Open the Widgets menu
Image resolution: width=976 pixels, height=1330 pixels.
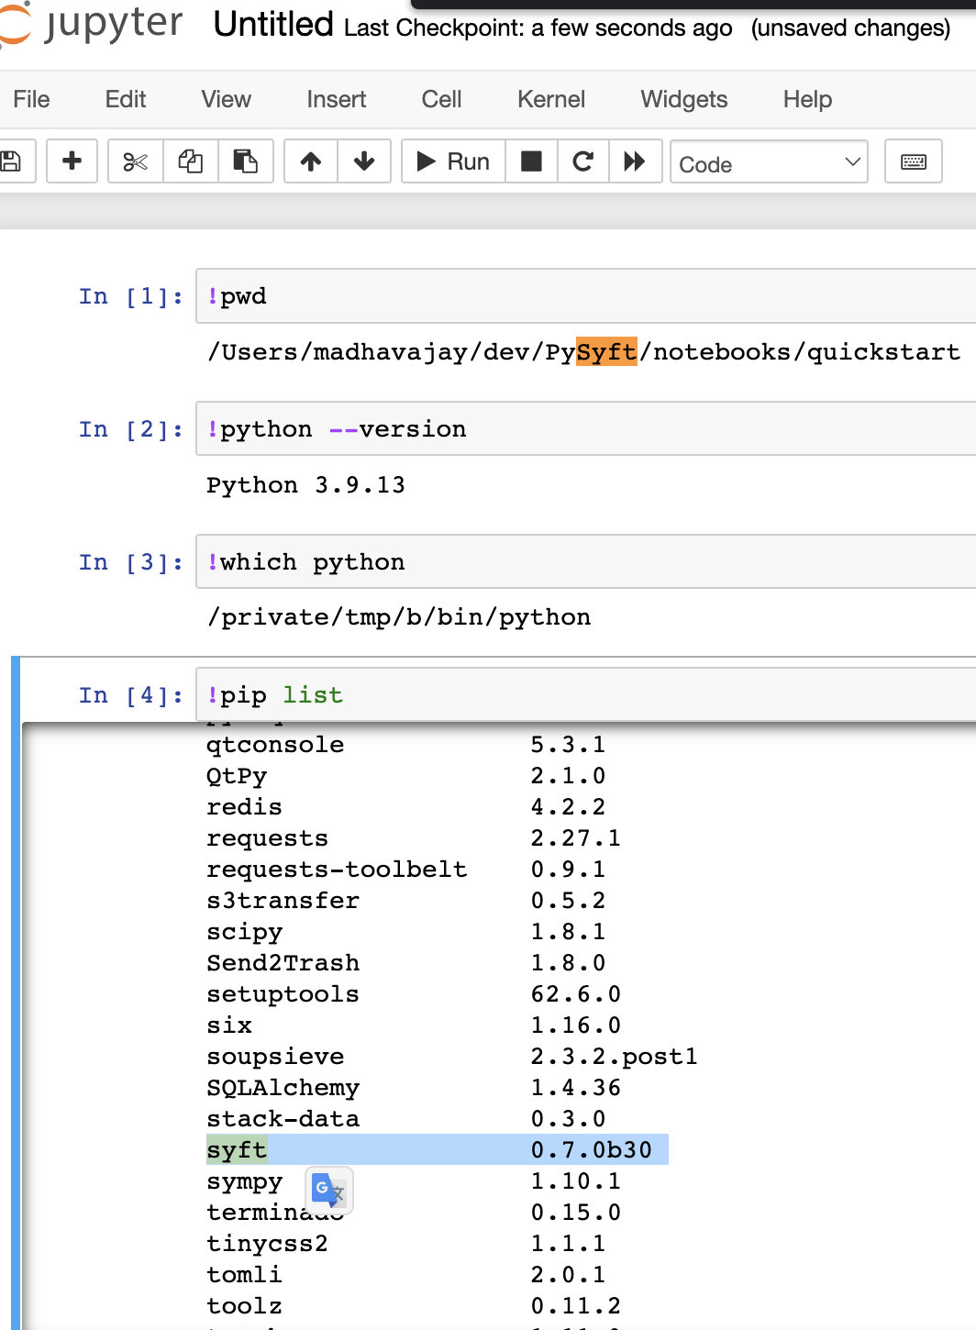[683, 99]
